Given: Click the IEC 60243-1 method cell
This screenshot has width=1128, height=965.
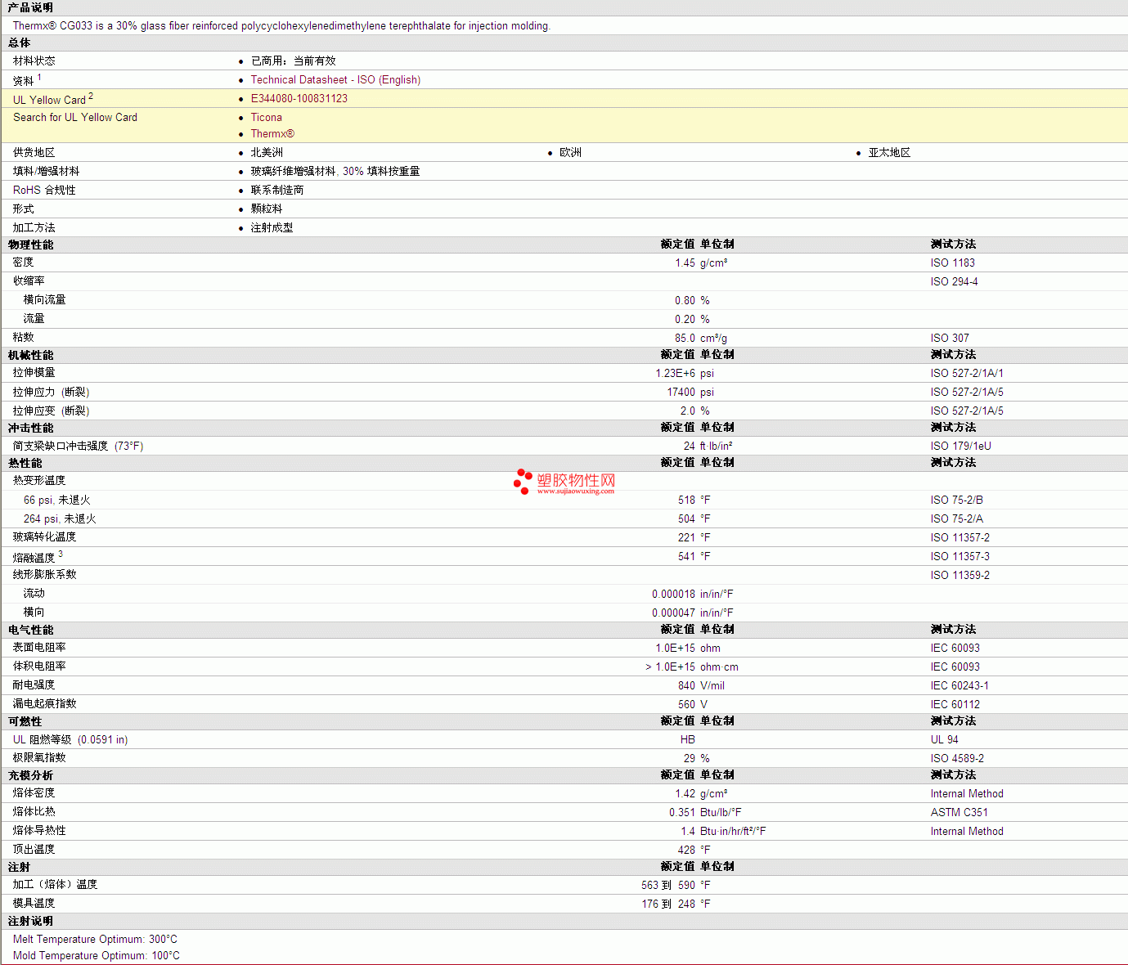Looking at the screenshot, I should click(x=959, y=686).
